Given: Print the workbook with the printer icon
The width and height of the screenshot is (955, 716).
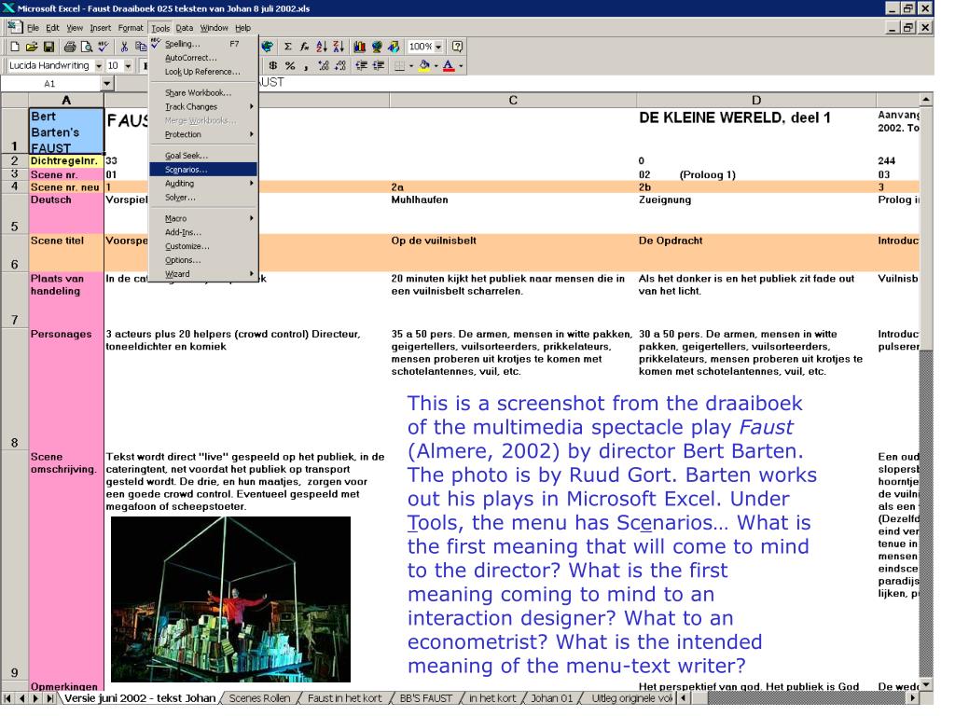Looking at the screenshot, I should (x=70, y=47).
